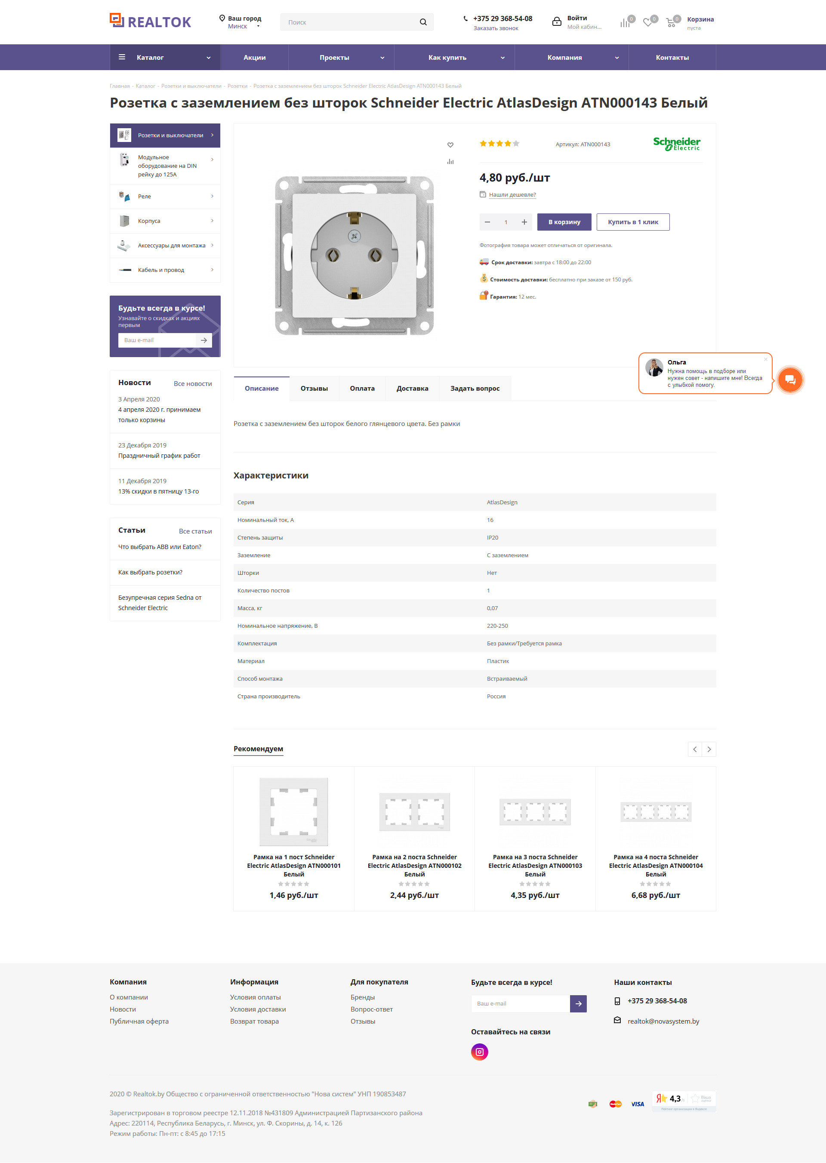Open Рамка на 1 пост product image
Screen dimensions: 826x1163
click(293, 812)
